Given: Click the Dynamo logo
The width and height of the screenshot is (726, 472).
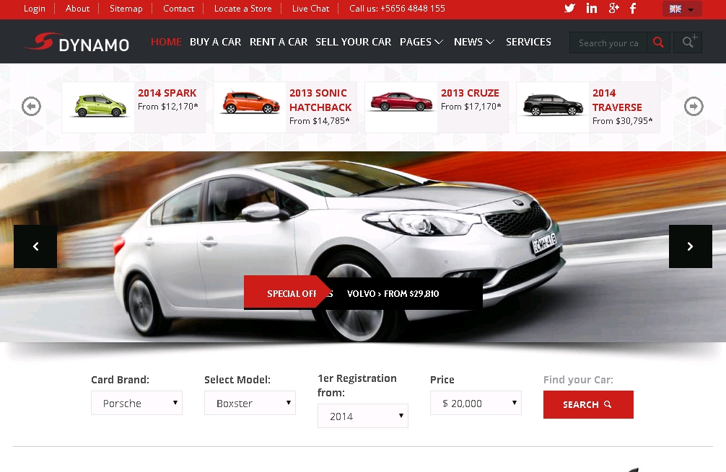Looking at the screenshot, I should point(76,43).
